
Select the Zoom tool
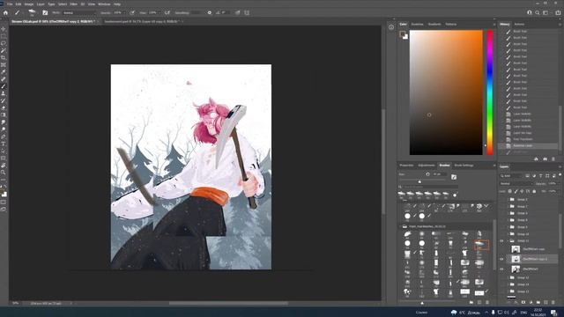4,173
